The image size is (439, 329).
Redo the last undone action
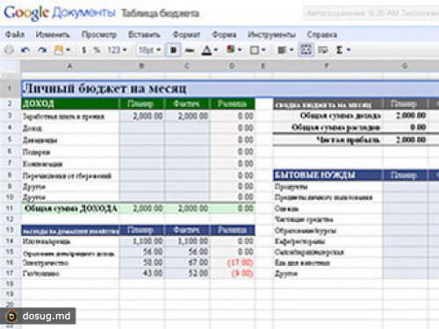[43, 50]
